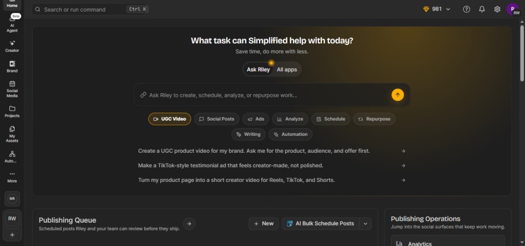The image size is (525, 246).
Task: Select the Automation chip
Action: [290, 135]
